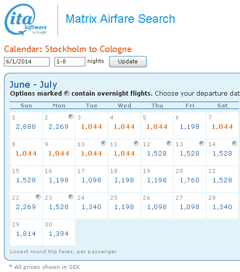The image size is (240, 272).
Task: Click the Update button
Action: (x=128, y=61)
